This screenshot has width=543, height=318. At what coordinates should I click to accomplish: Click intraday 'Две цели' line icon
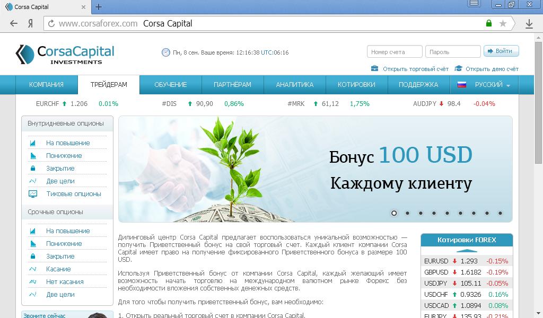(33, 181)
